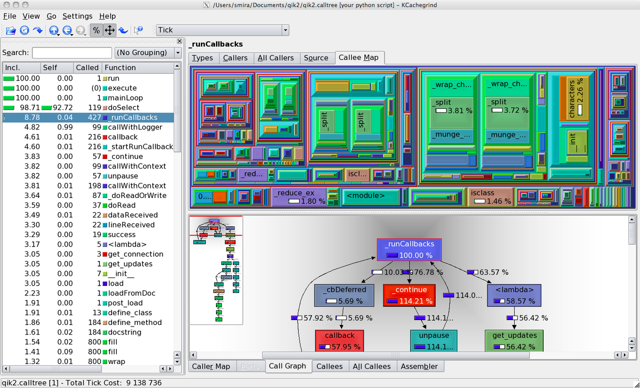Click the Reload profile icon

click(x=24, y=30)
